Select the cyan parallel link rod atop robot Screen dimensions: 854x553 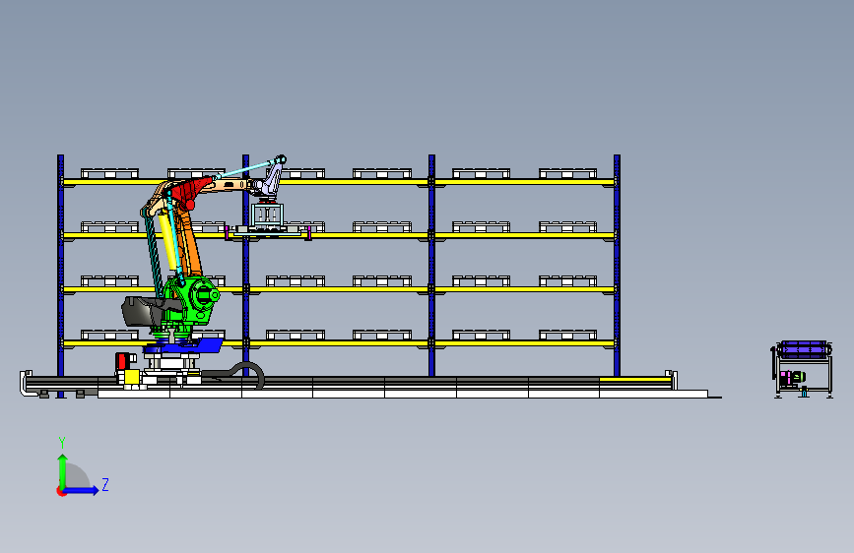point(248,167)
